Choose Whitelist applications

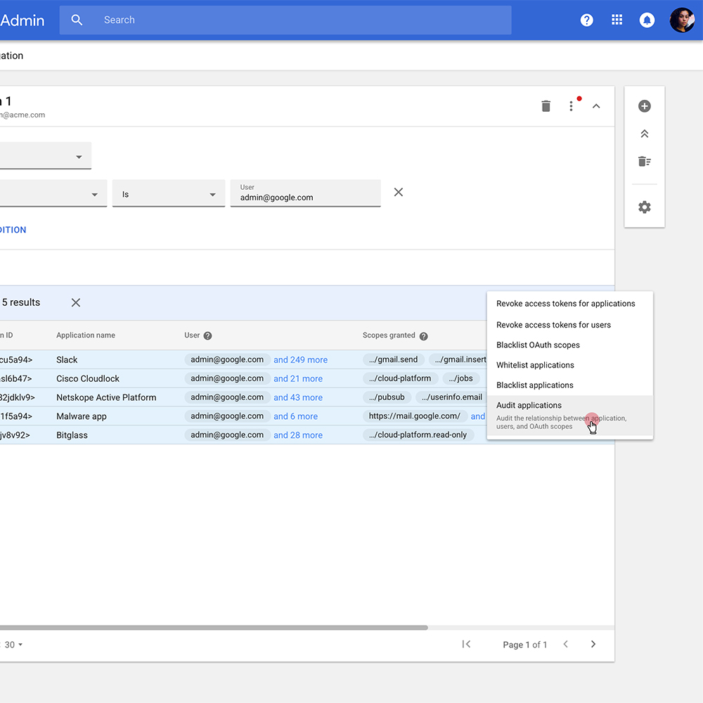pyautogui.click(x=570, y=365)
